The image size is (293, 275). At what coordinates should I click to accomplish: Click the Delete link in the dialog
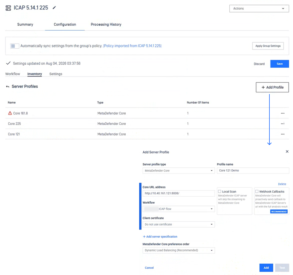[282, 184]
